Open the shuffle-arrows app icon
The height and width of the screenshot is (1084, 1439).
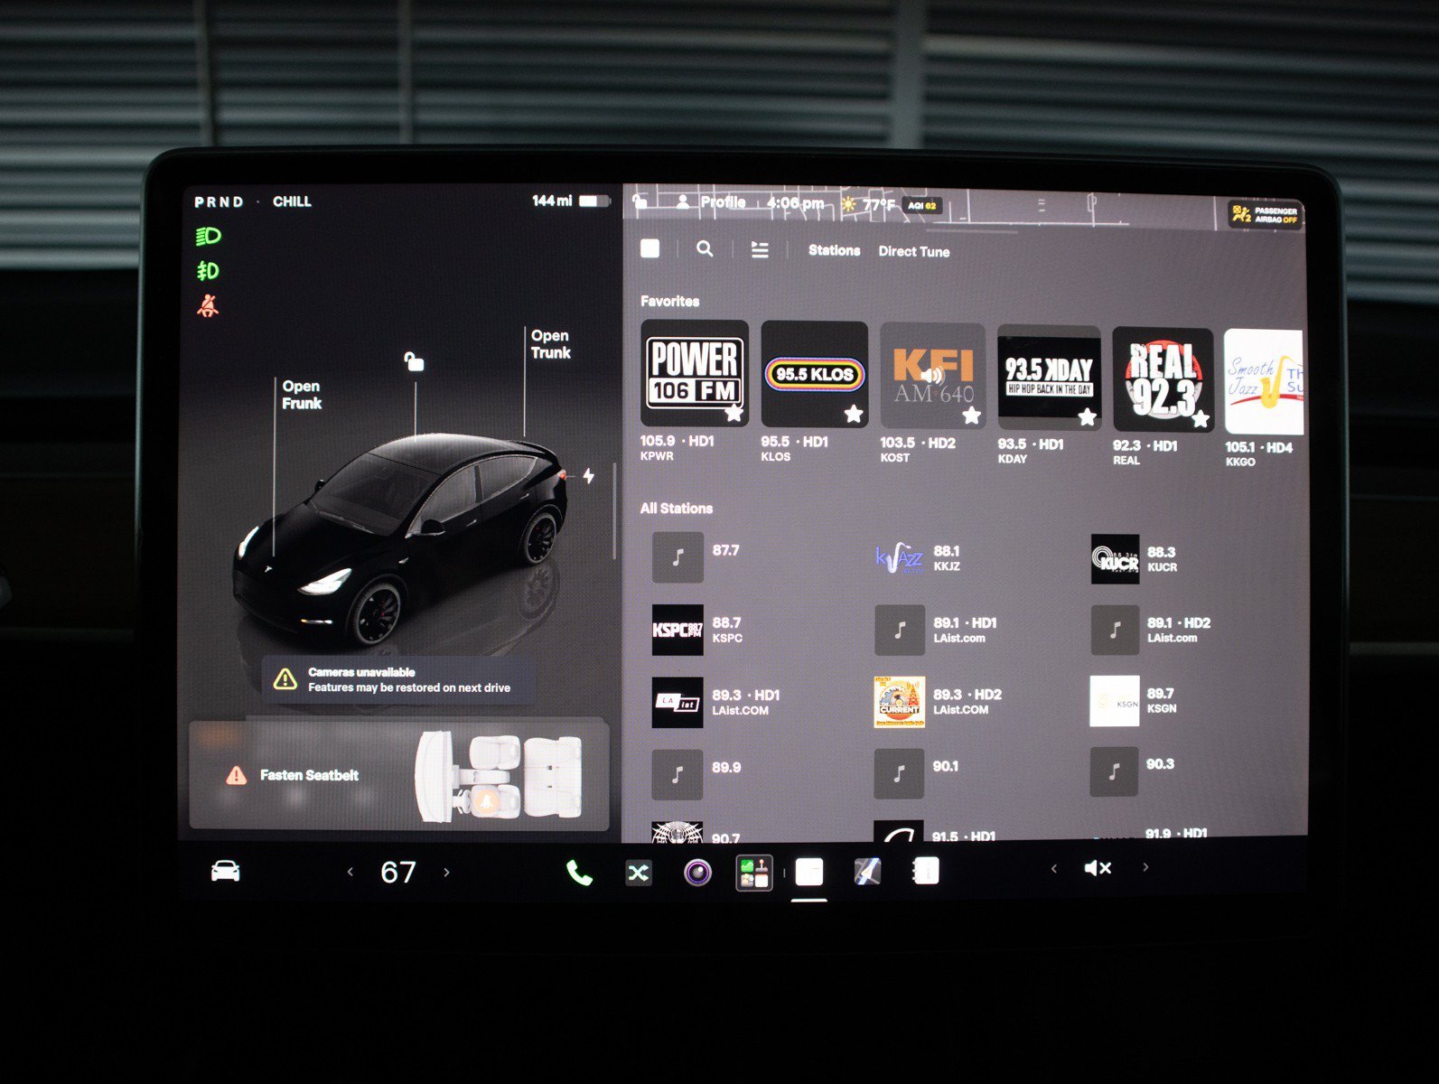pos(639,873)
